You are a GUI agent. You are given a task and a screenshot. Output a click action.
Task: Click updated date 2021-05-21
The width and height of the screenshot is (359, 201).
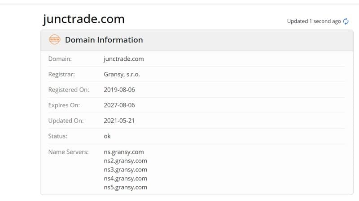click(x=119, y=121)
